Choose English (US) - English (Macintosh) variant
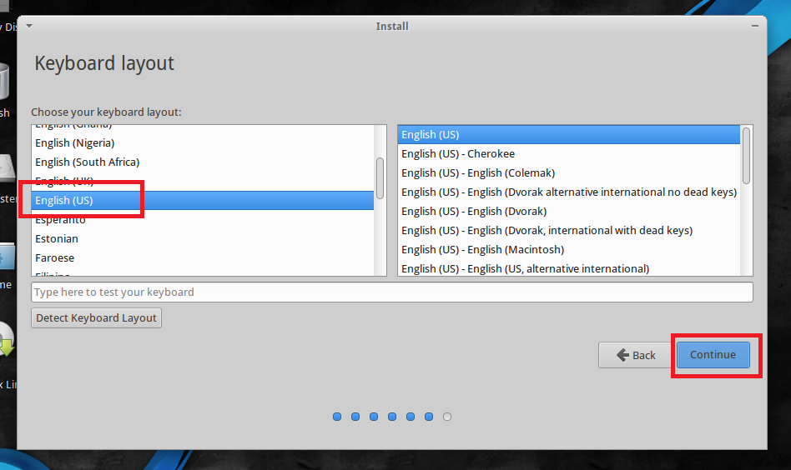 (568, 249)
